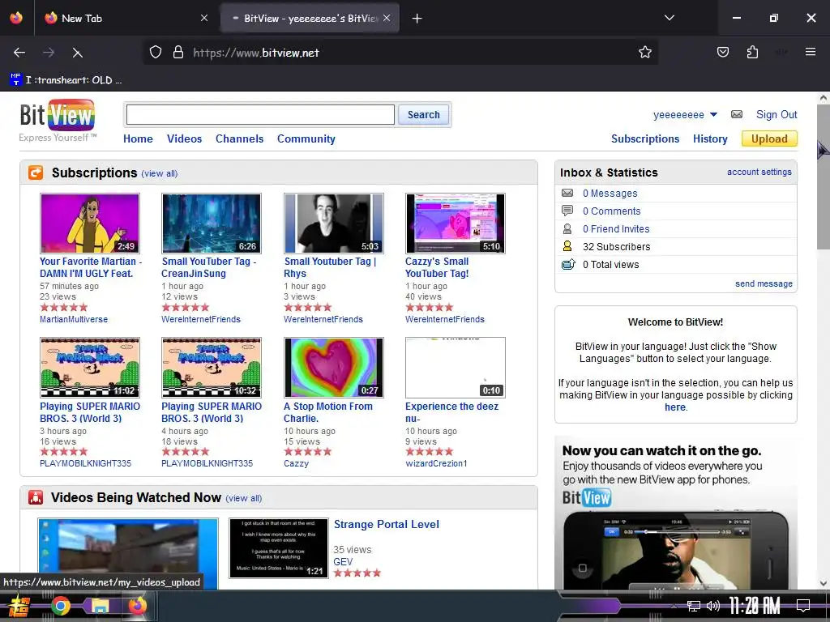Click the Messages envelope icon in Inbox panel
Viewport: 830px width, 622px height.
(567, 193)
